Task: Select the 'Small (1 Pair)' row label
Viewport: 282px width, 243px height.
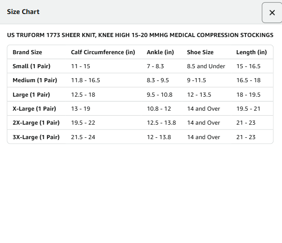Action: (32, 66)
